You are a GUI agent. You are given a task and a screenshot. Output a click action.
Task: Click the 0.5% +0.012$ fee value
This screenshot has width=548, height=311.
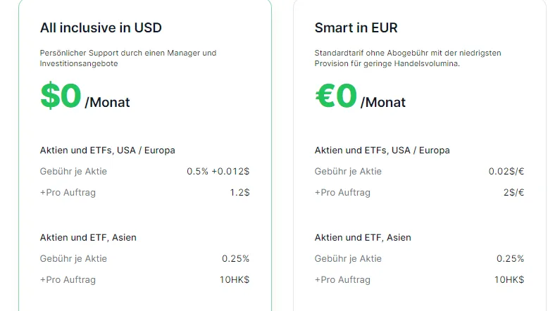coord(218,171)
